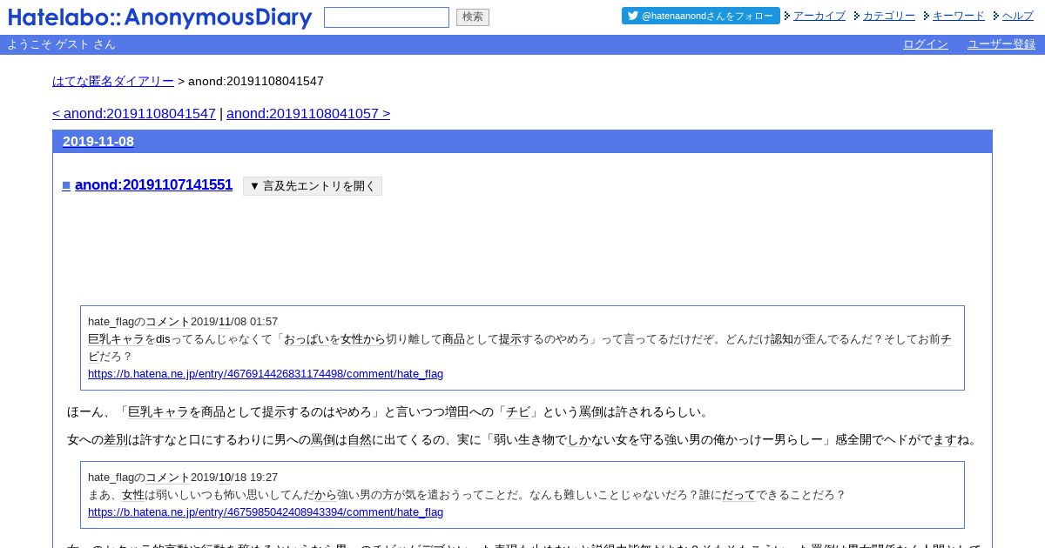Viewport: 1045px width, 548px height.
Task: Click keyword コメント in second quote header
Action: (168, 478)
